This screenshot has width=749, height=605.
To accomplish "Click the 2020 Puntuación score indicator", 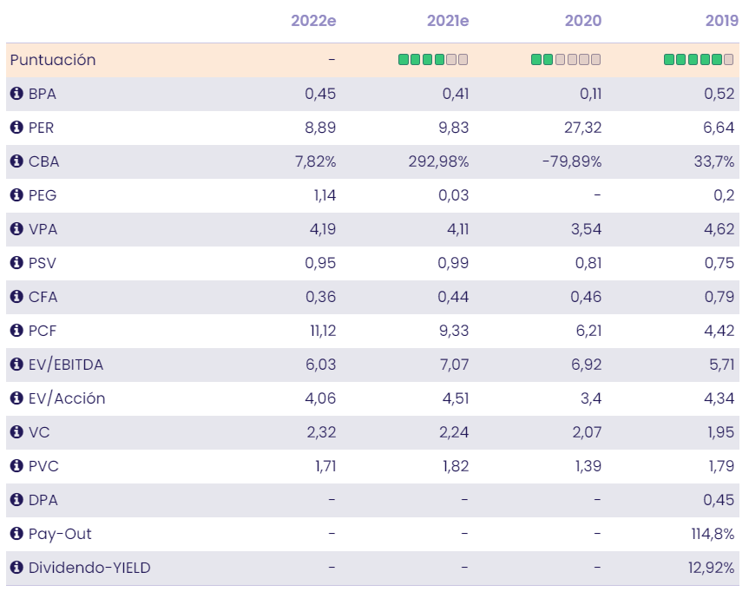I will click(566, 60).
